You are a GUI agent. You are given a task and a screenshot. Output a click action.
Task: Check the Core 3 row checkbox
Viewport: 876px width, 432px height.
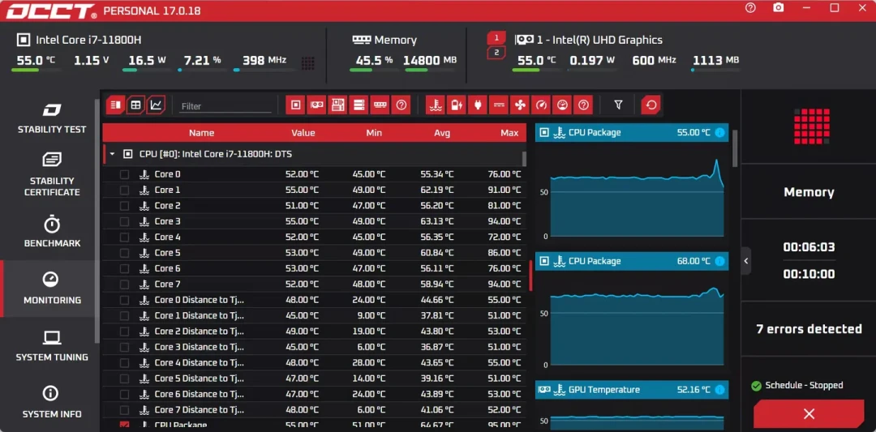pos(125,221)
